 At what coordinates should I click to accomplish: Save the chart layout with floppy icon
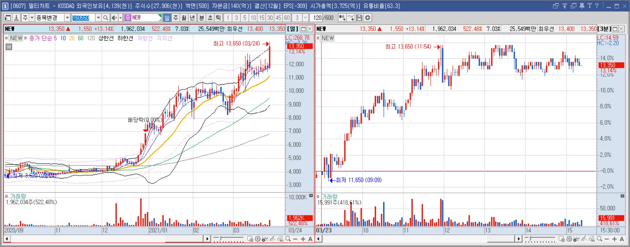359,18
